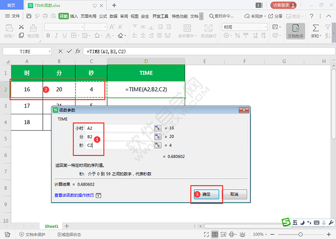336x239 pixels.
Task: Click the auto wrap text button
Action: click(209, 31)
